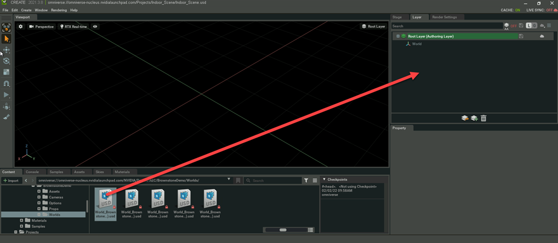This screenshot has height=243, width=558.
Task: Open the RTX Real-time renderer dropdown
Action: click(73, 26)
